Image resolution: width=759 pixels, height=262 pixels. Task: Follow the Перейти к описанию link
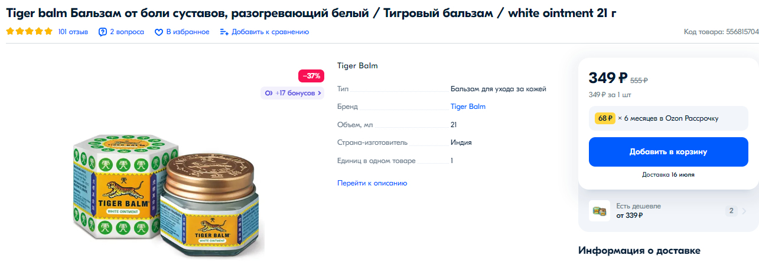(372, 183)
